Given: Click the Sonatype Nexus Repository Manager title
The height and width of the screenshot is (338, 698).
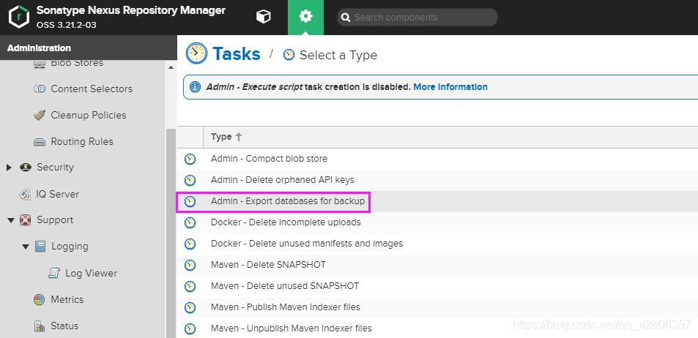Looking at the screenshot, I should tap(131, 10).
